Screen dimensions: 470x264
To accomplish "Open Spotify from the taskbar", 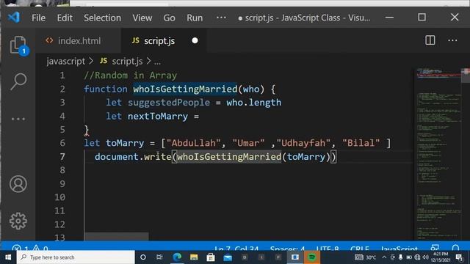I will pos(311,257).
